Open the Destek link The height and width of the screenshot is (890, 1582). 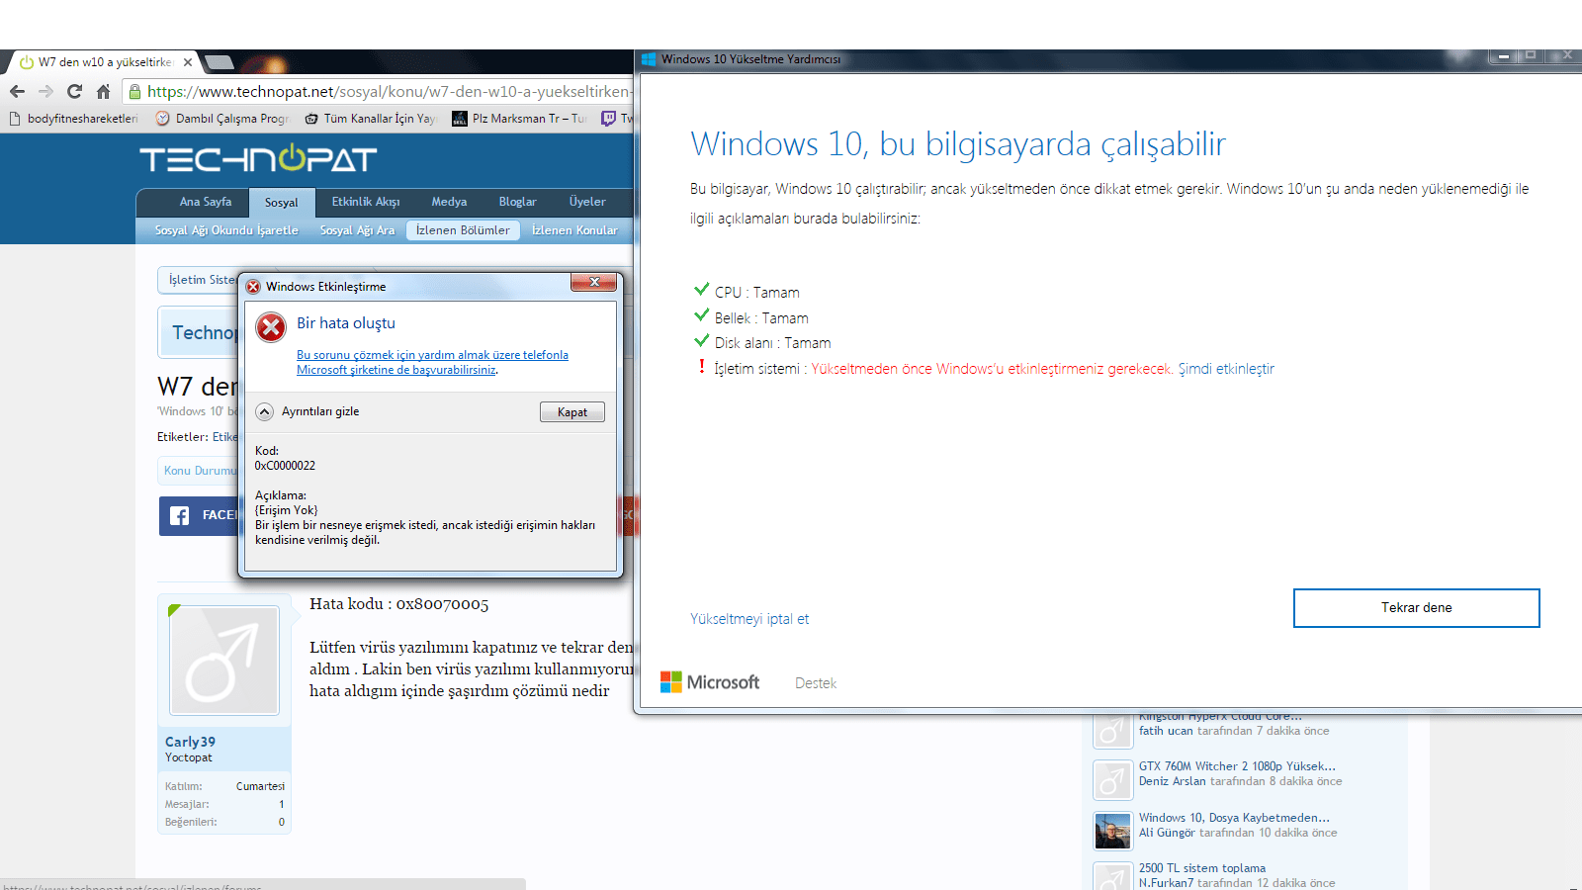tap(816, 683)
